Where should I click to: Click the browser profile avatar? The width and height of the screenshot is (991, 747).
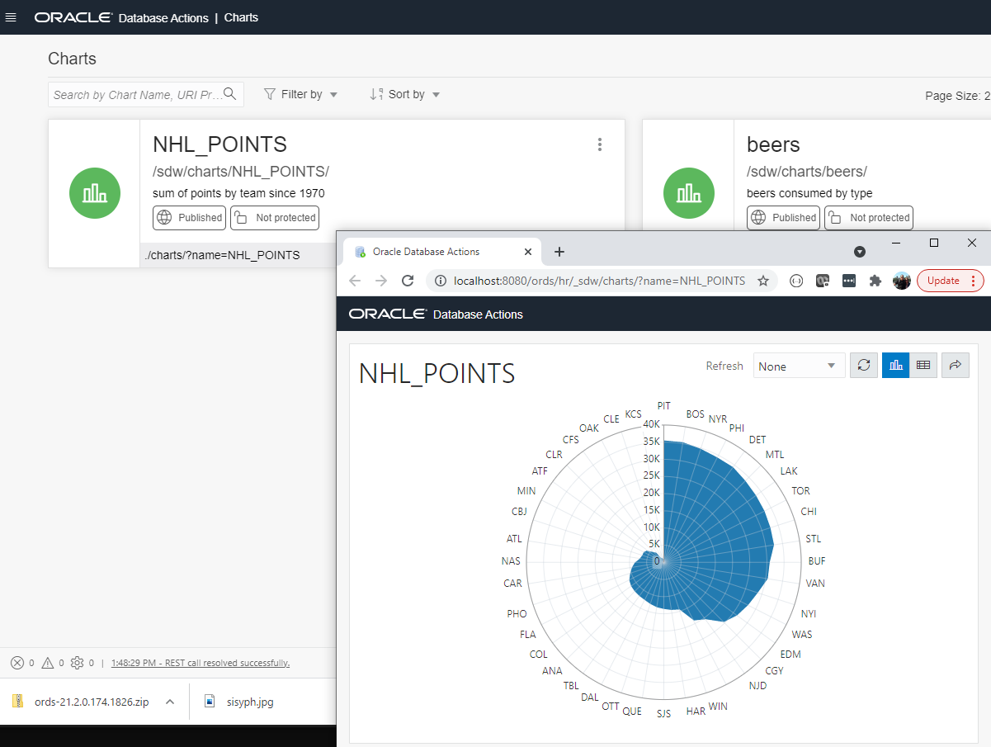pyautogui.click(x=902, y=281)
